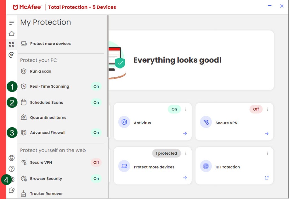Toggle Advanced Firewall On status
Screen dimensions: 289x199
tap(96, 133)
